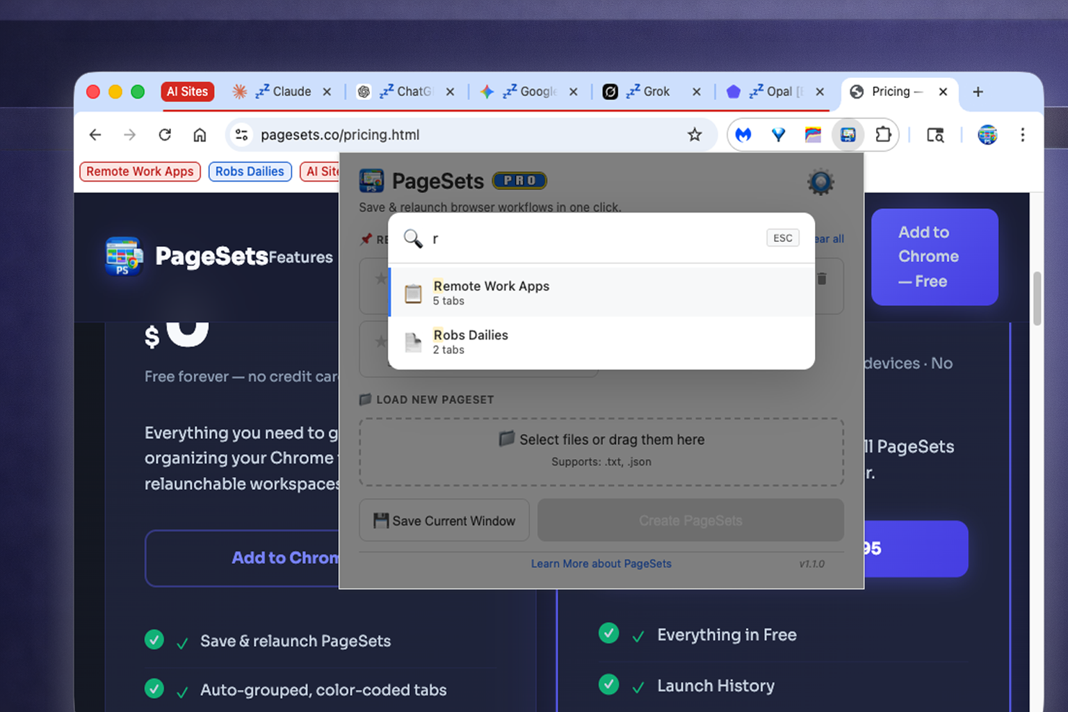Expand the Robs Dailies saved group
The image size is (1068, 712).
click(250, 172)
